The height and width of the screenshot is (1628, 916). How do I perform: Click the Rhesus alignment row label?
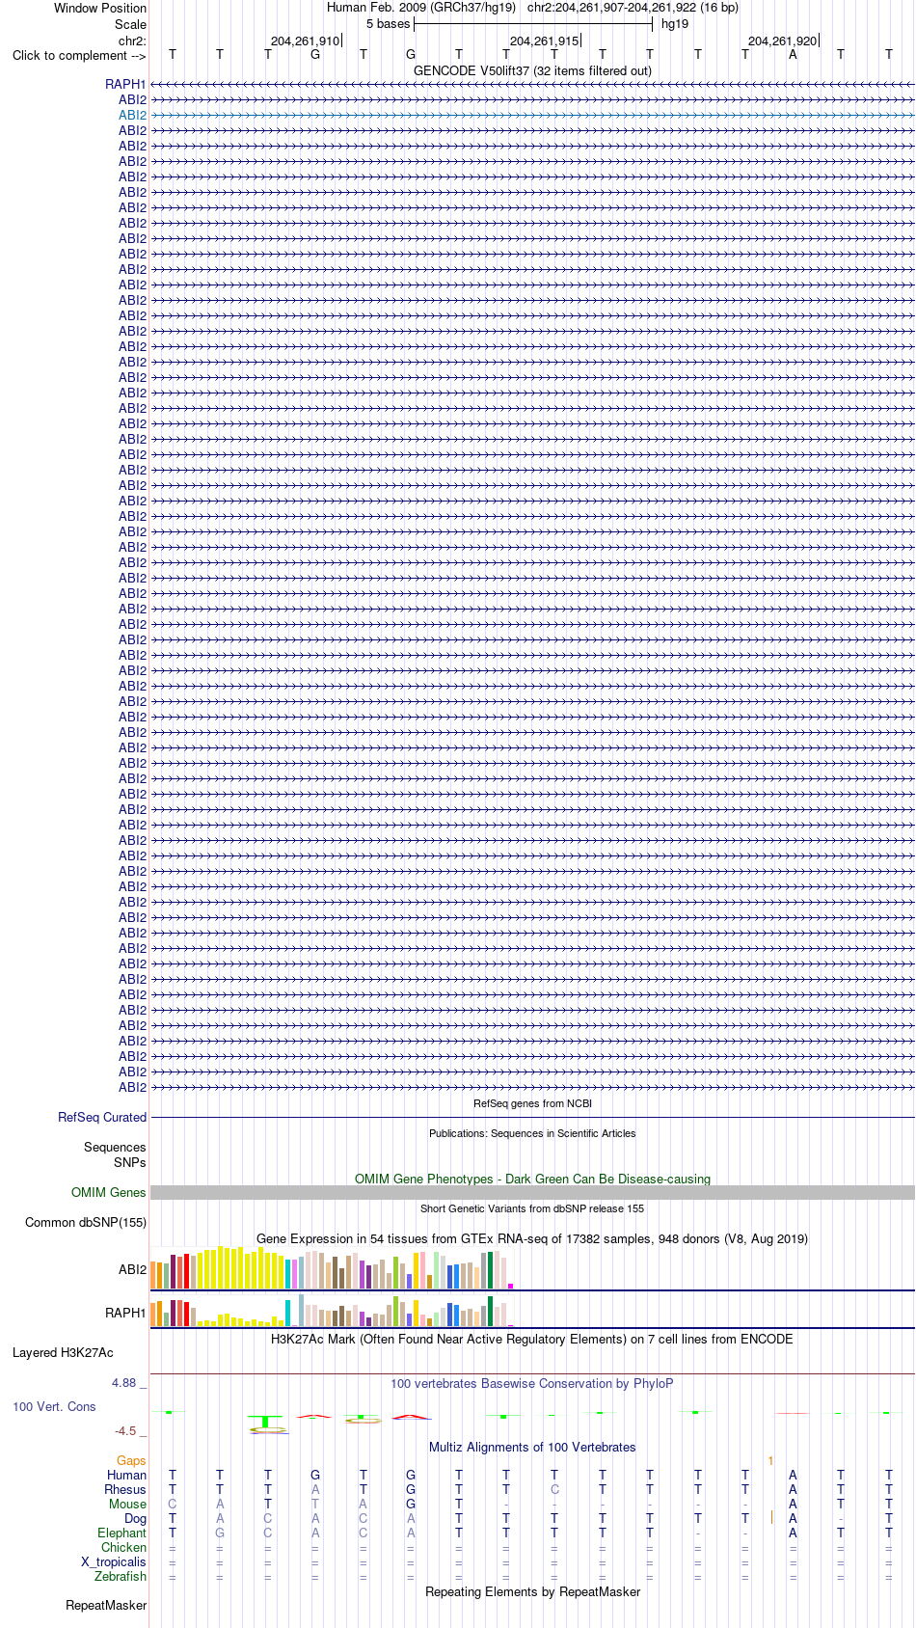tap(125, 1489)
